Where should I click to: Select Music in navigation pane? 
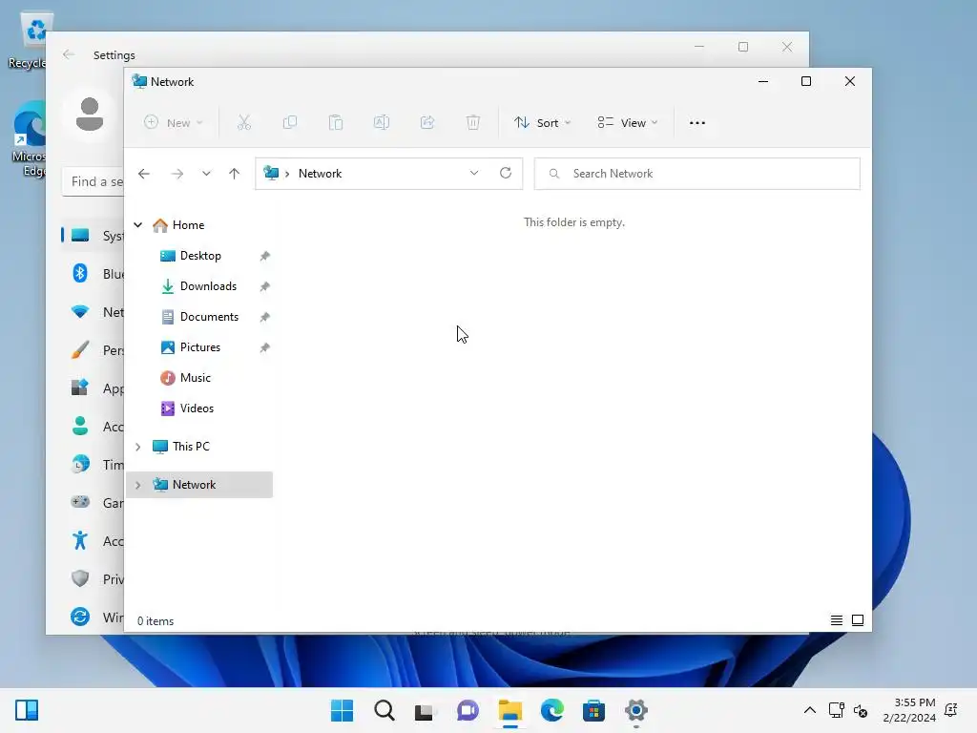[195, 378]
